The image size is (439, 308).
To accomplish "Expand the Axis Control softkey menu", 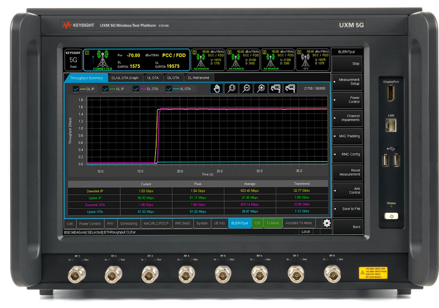I will tap(347, 190).
